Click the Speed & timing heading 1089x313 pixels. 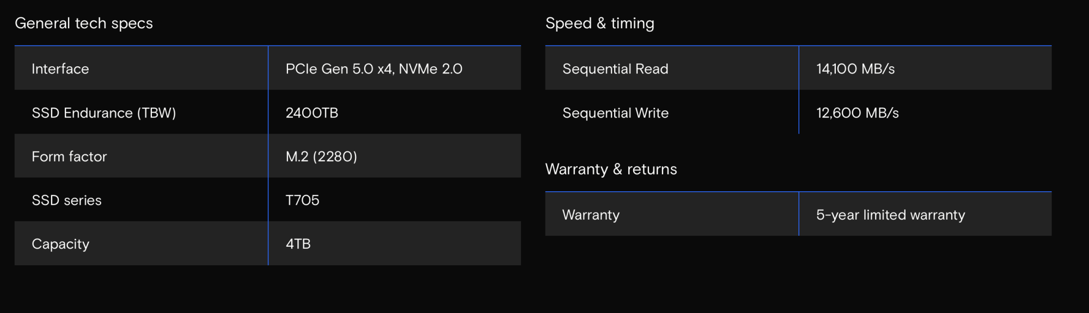tap(600, 23)
